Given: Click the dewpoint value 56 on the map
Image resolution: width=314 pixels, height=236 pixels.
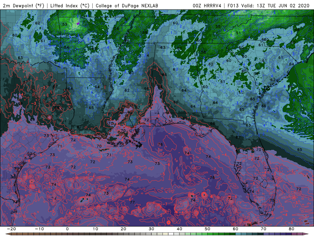Looking at the screenshot, I should click(117, 28).
